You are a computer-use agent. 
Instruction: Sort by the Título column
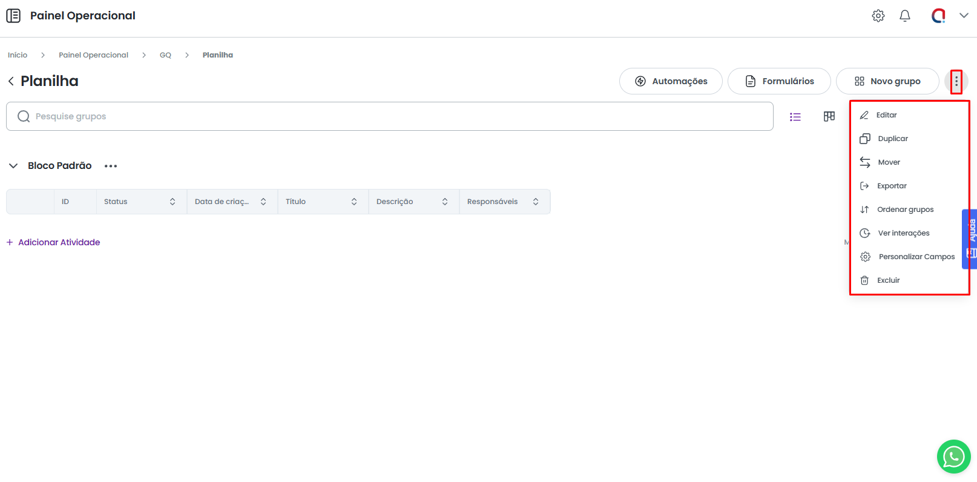[354, 202]
